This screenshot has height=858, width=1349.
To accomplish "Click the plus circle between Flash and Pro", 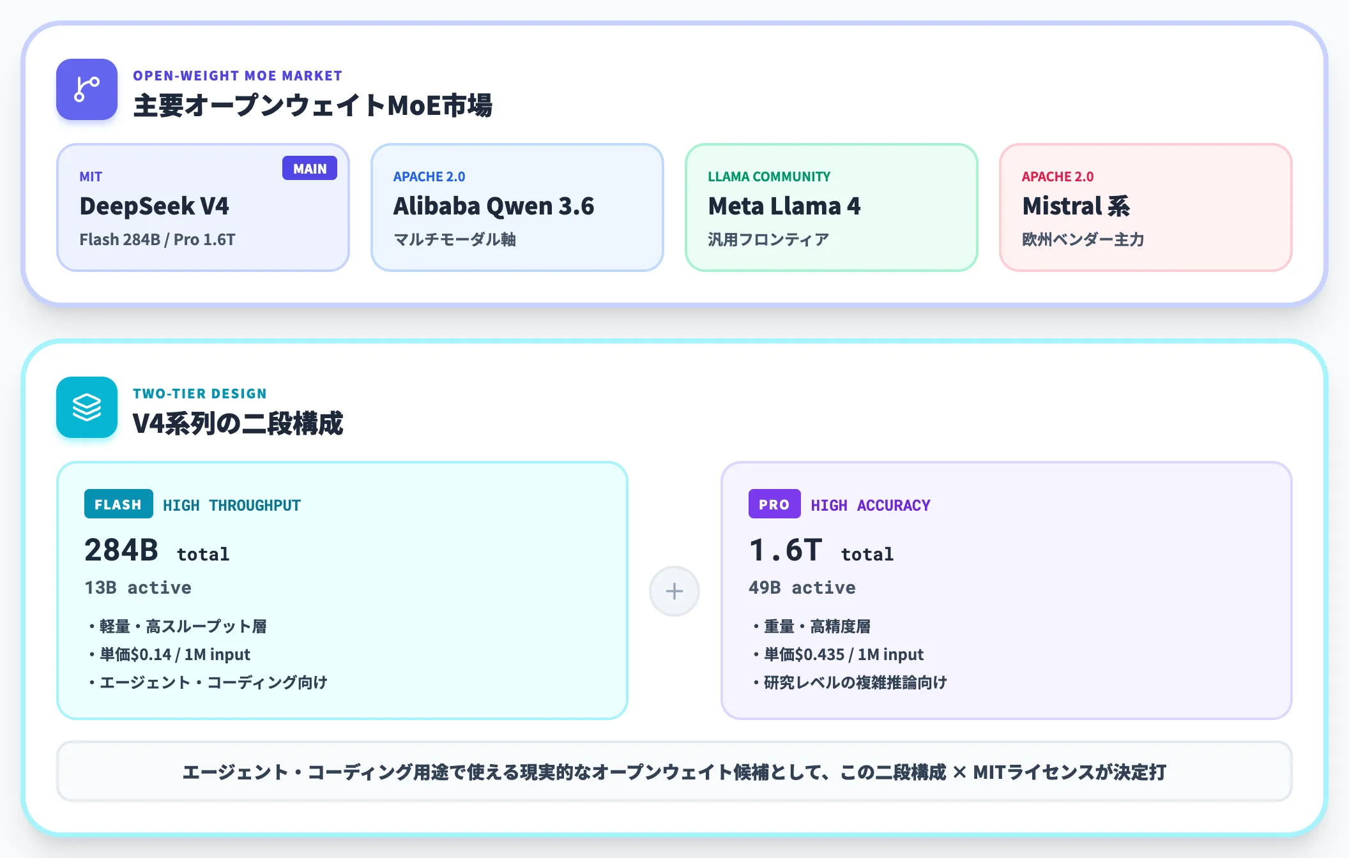I will tap(674, 591).
